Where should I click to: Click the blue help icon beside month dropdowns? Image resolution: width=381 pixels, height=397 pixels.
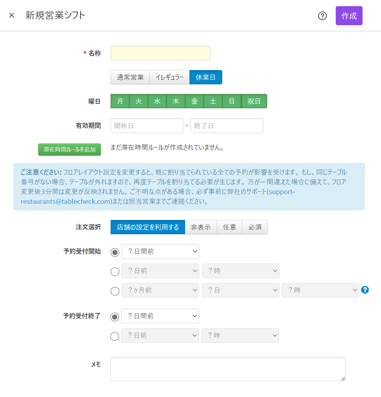tap(365, 290)
